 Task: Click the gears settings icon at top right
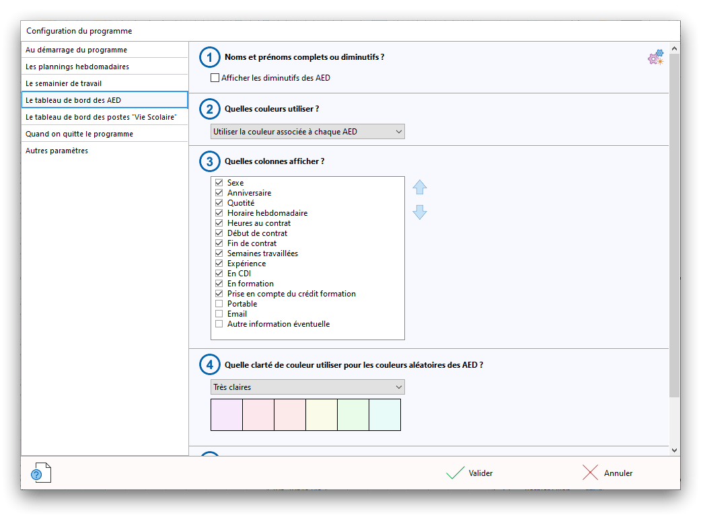tap(655, 58)
